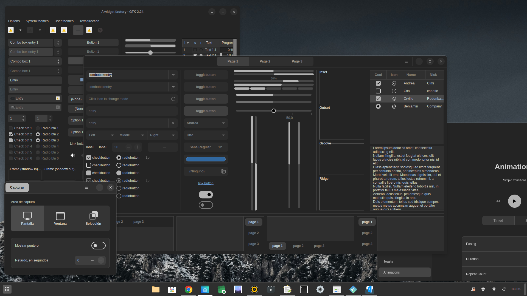Click the shield security icon in the system tray
The height and width of the screenshot is (296, 527).
coord(483,289)
